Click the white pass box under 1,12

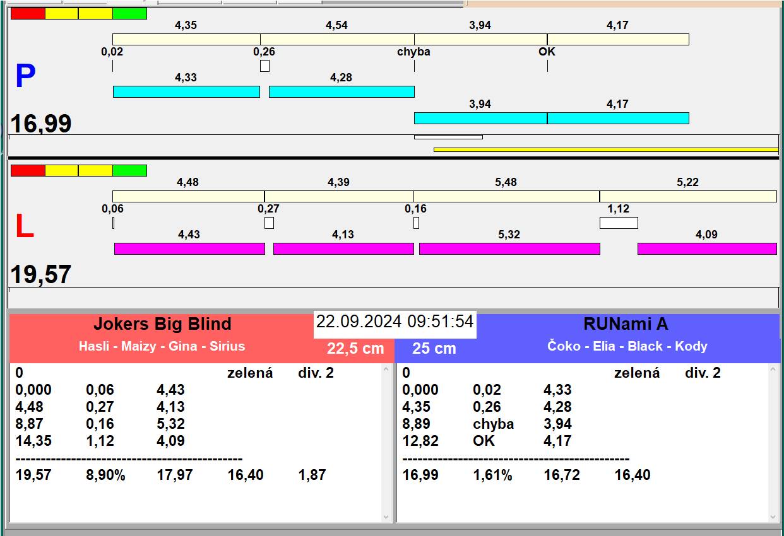coord(619,223)
